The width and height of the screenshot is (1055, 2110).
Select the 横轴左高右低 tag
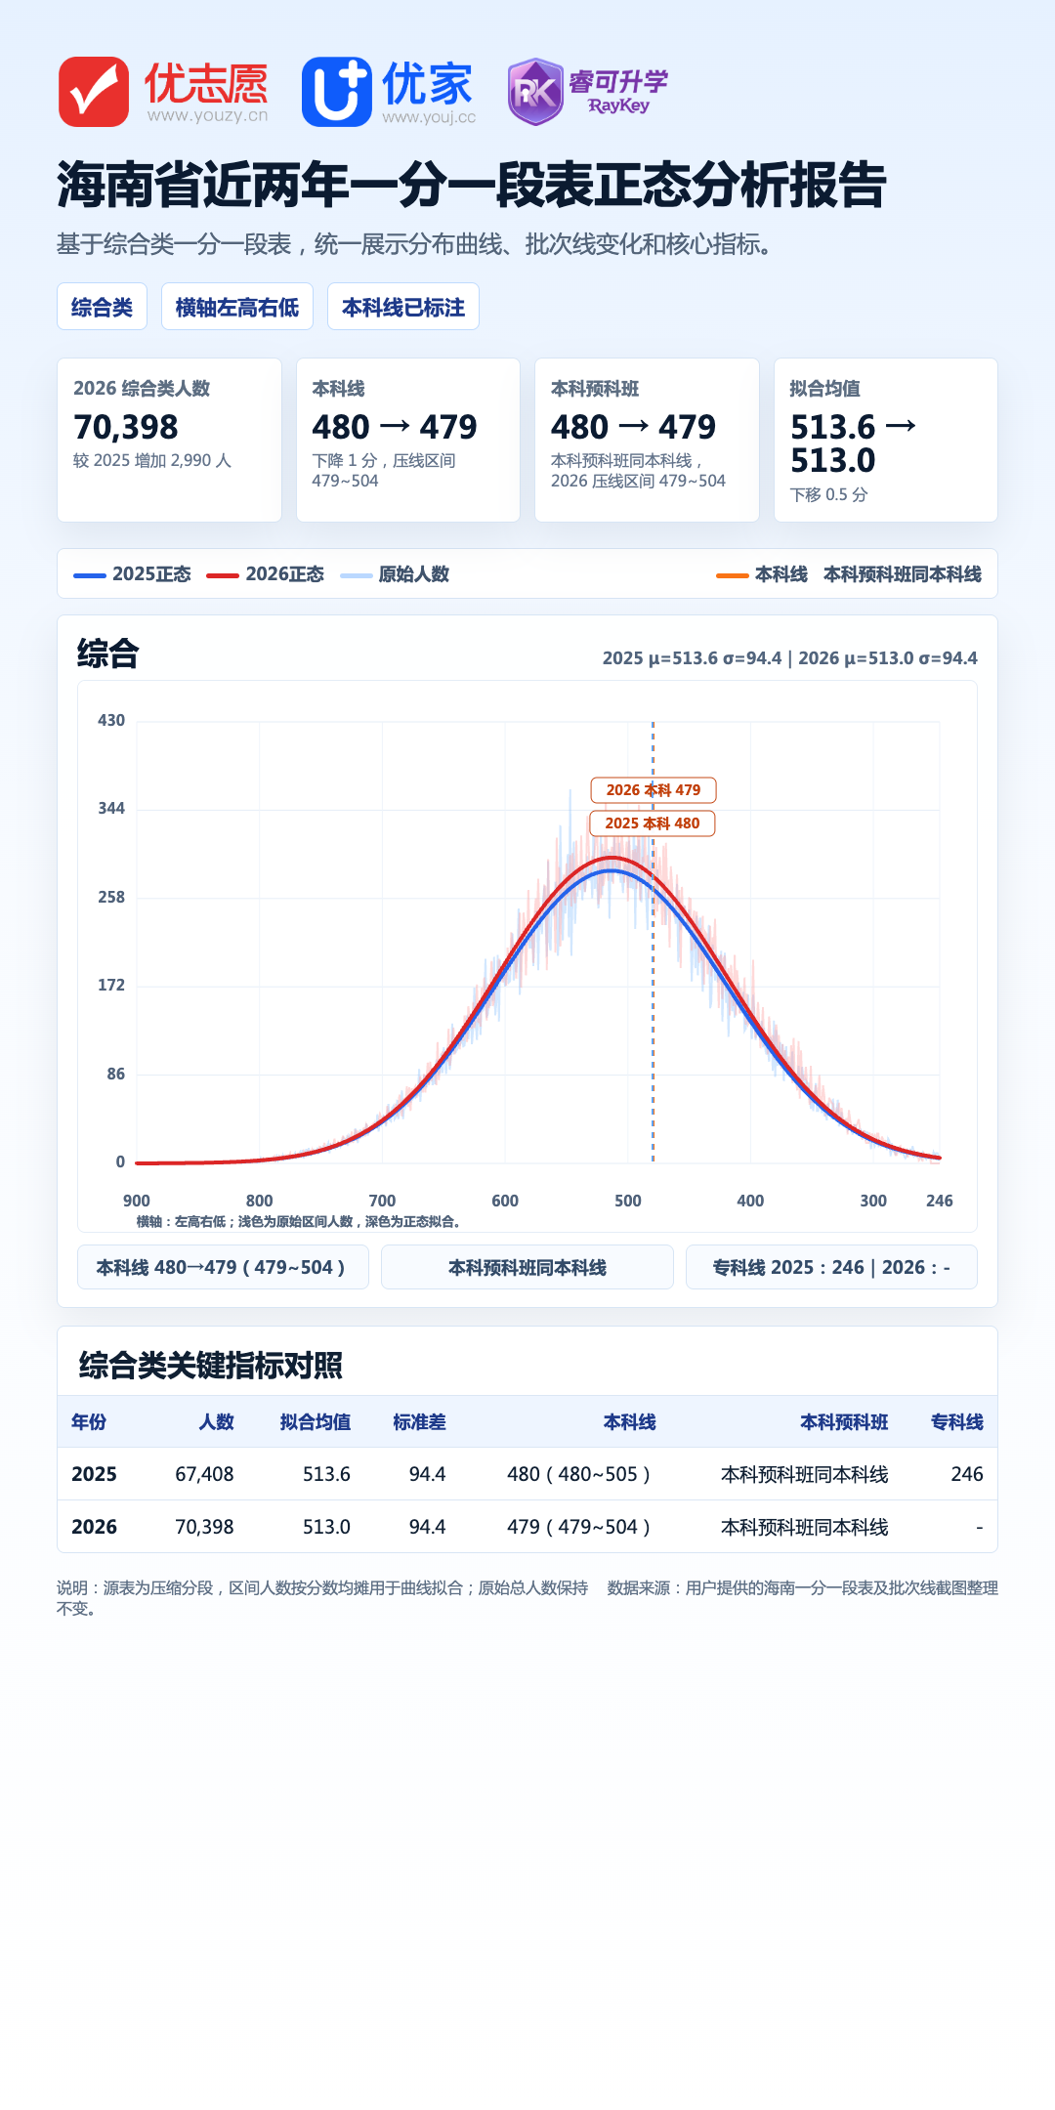[x=237, y=307]
